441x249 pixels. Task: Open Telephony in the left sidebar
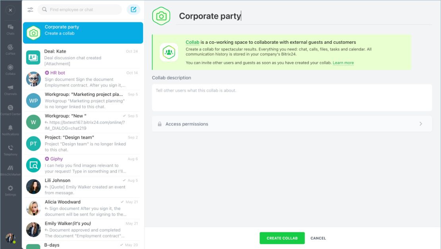pyautogui.click(x=10, y=150)
